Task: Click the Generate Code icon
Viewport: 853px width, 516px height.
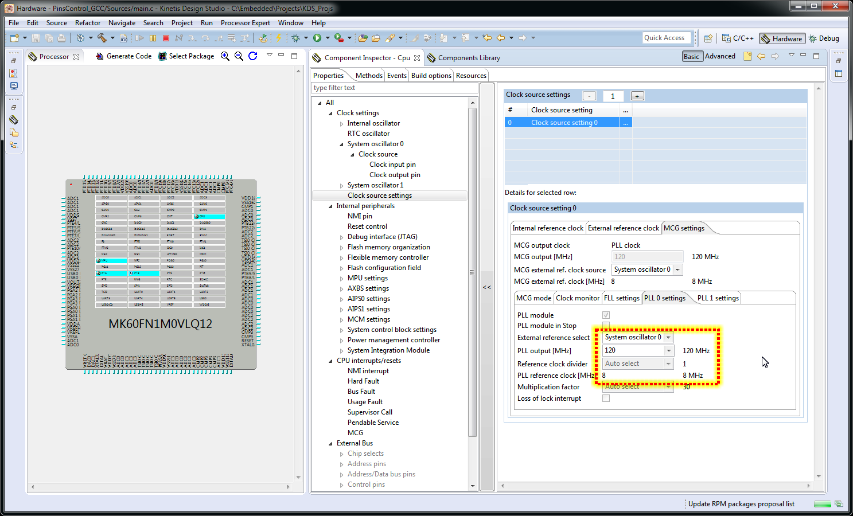Action: point(100,56)
